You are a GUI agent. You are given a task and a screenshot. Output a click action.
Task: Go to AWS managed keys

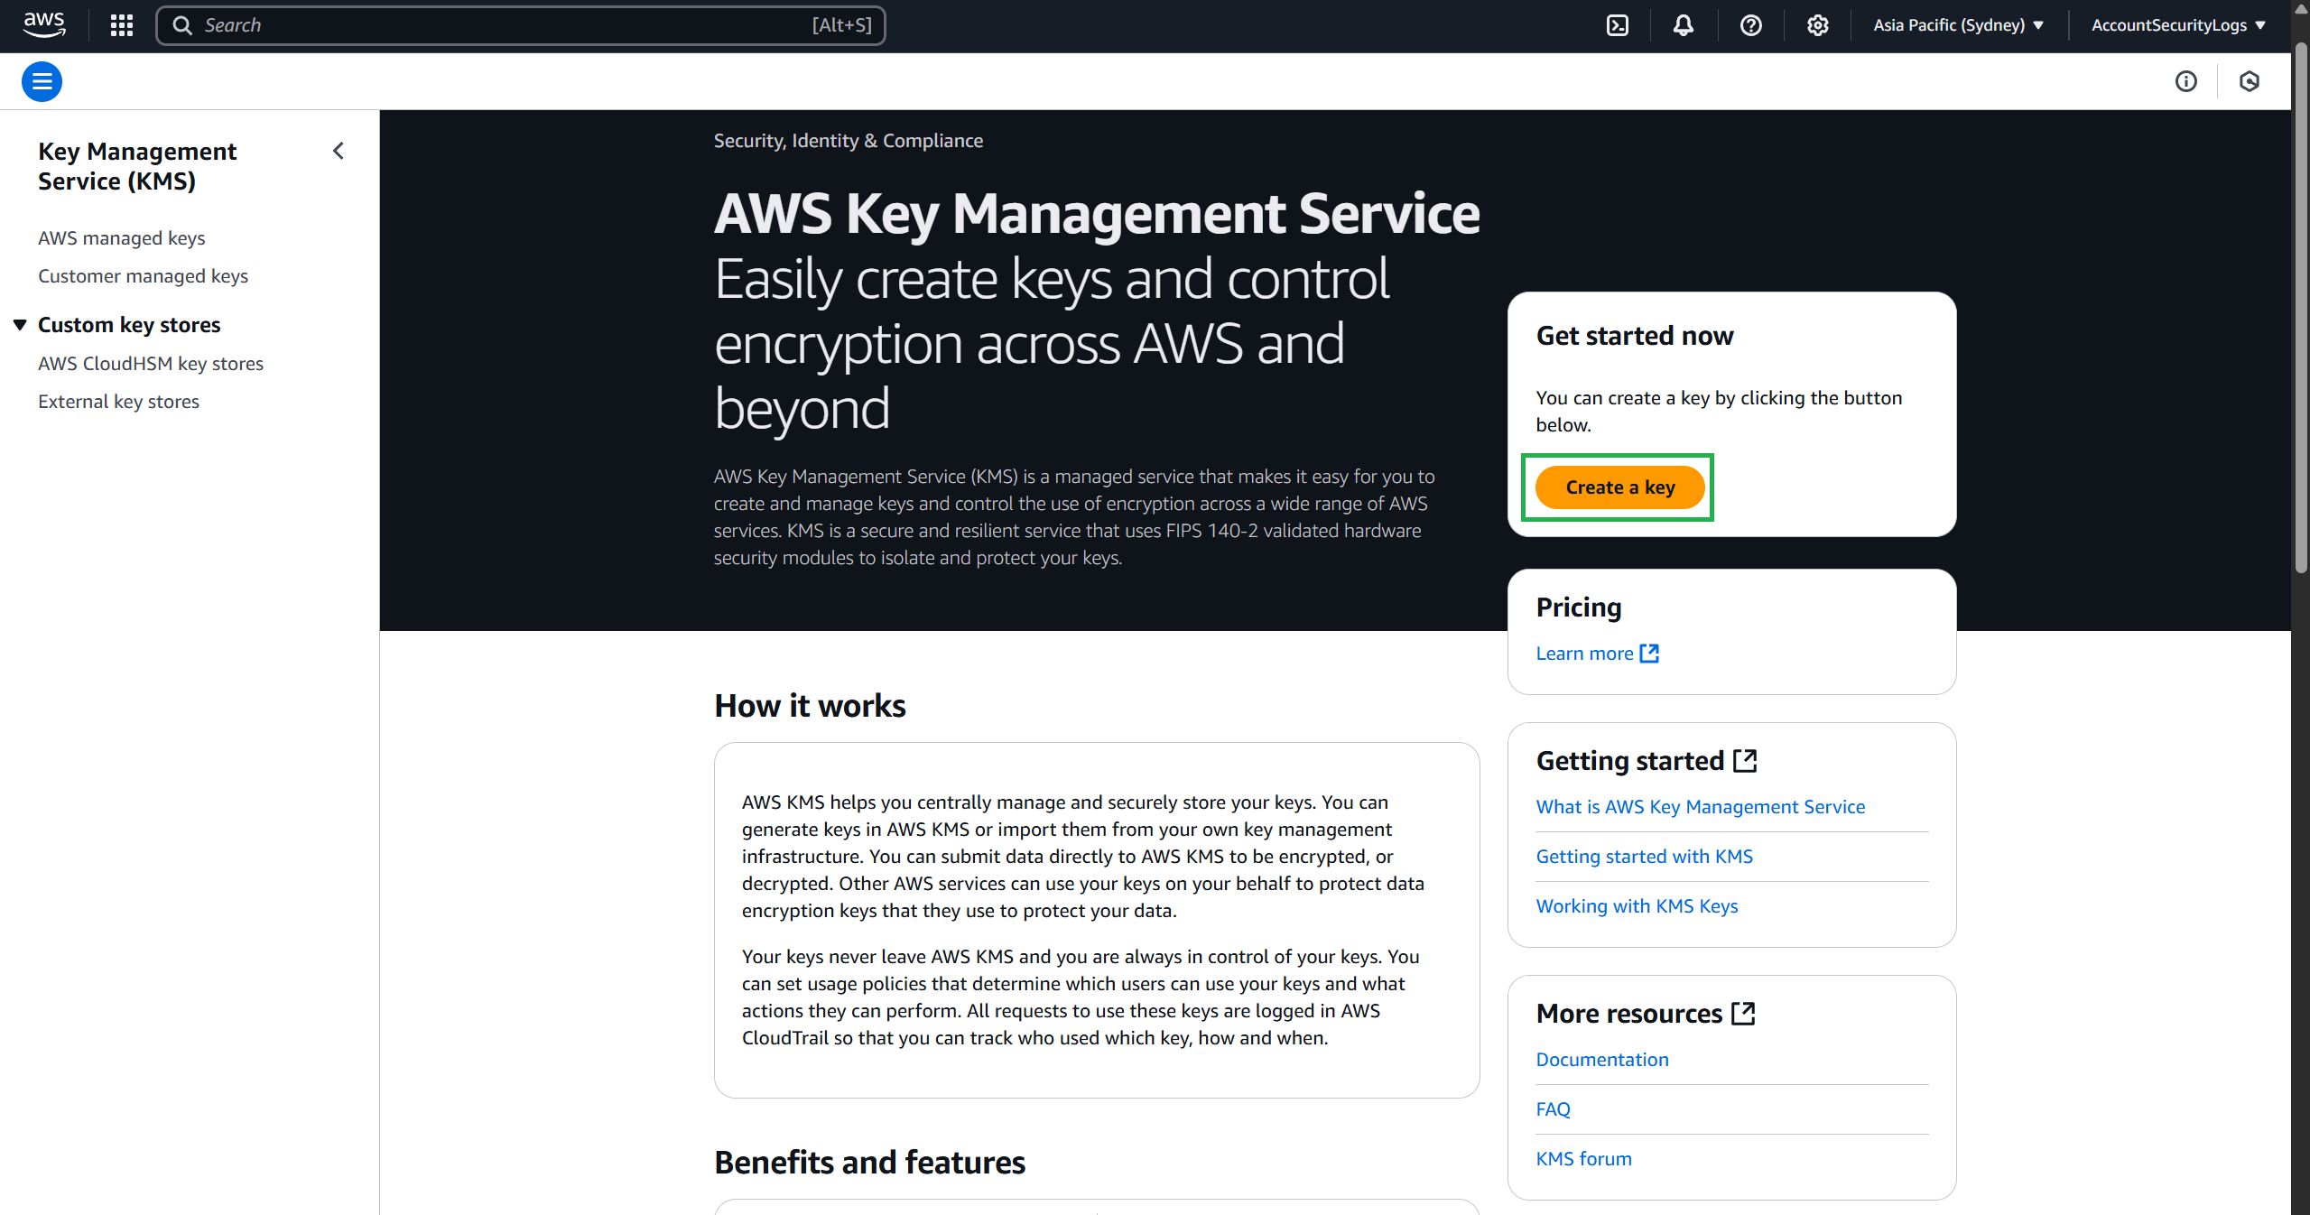pos(121,238)
